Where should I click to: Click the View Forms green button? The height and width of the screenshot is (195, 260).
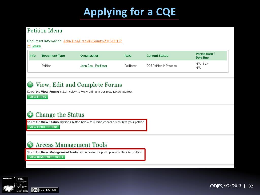pos(38,97)
